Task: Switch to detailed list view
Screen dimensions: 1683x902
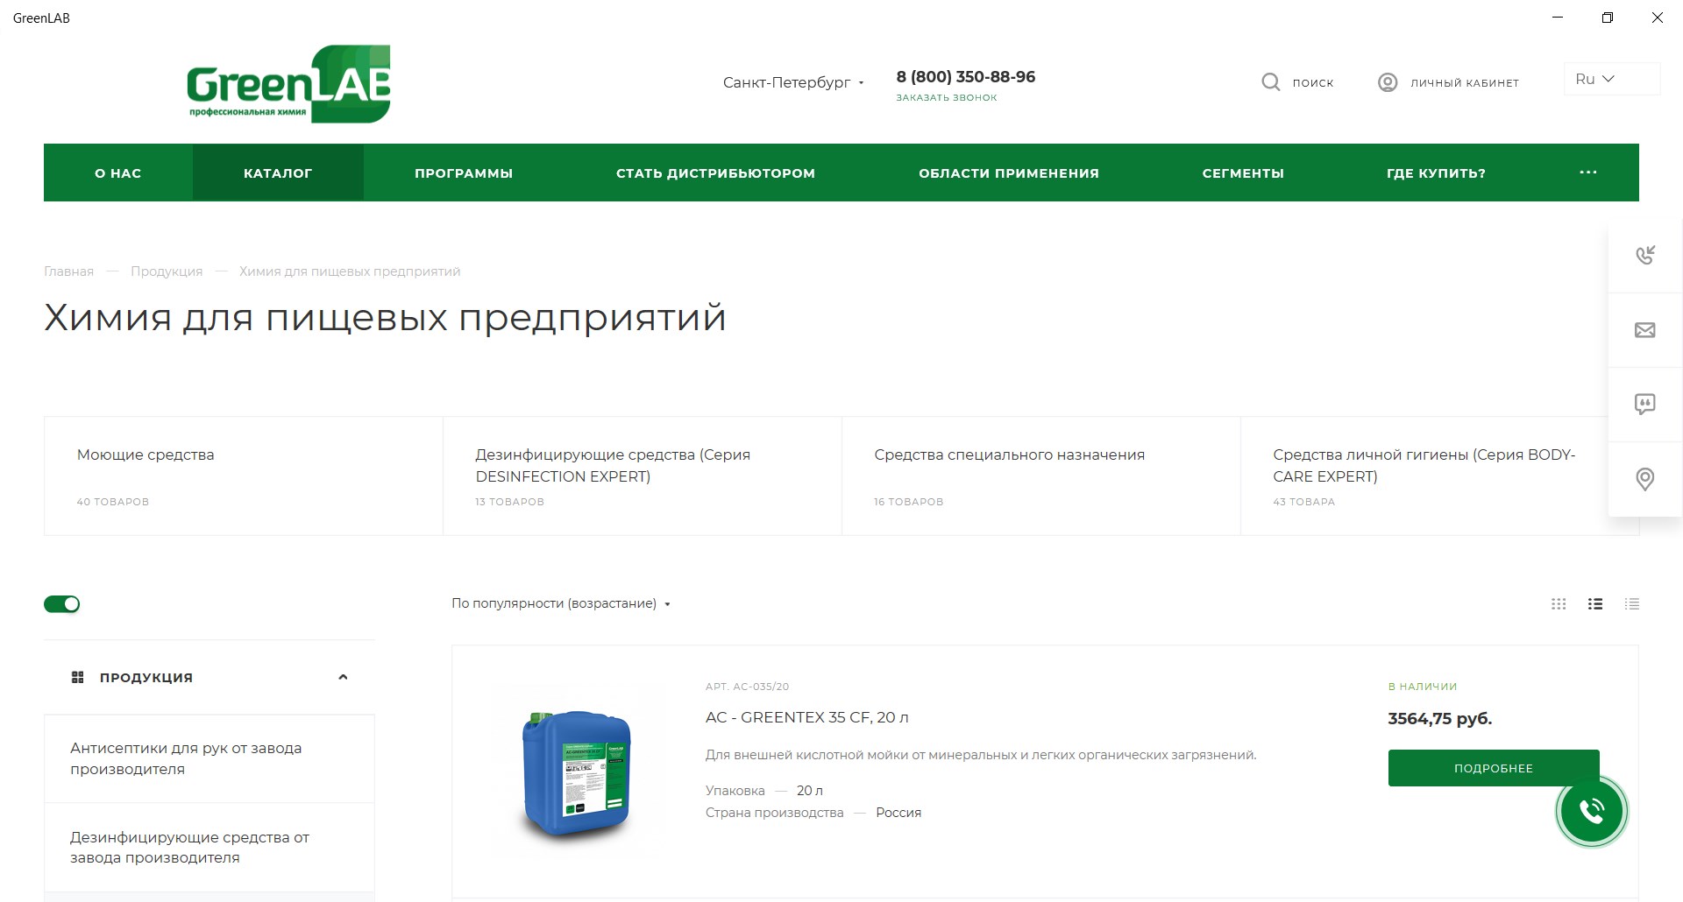Action: tap(1595, 604)
